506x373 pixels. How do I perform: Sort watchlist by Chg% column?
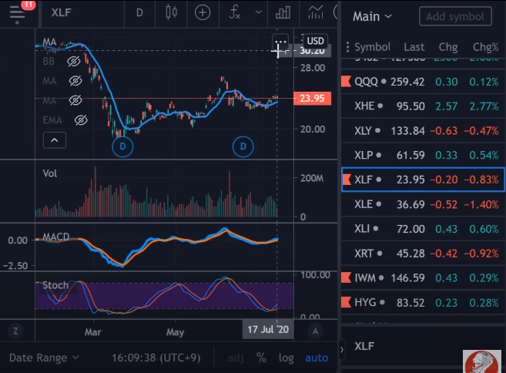(x=486, y=47)
